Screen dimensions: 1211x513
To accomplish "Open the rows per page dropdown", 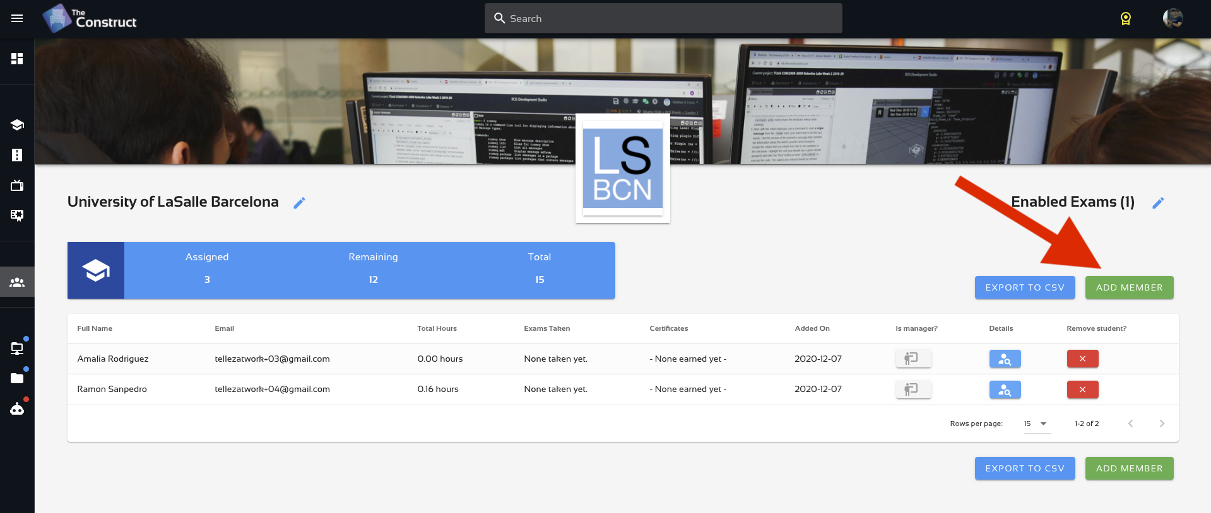I will [1036, 424].
